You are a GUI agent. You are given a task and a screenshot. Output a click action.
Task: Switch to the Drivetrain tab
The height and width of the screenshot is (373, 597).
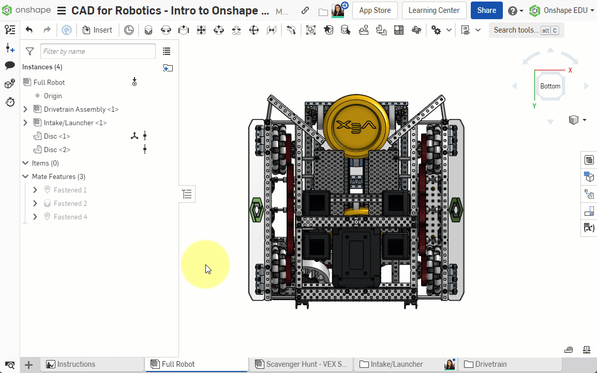click(x=490, y=364)
